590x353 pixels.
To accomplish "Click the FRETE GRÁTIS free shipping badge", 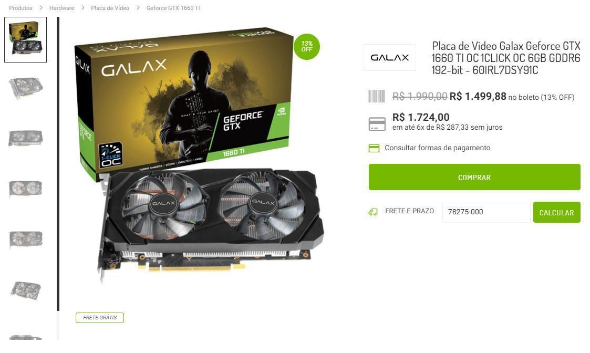I will tap(100, 318).
